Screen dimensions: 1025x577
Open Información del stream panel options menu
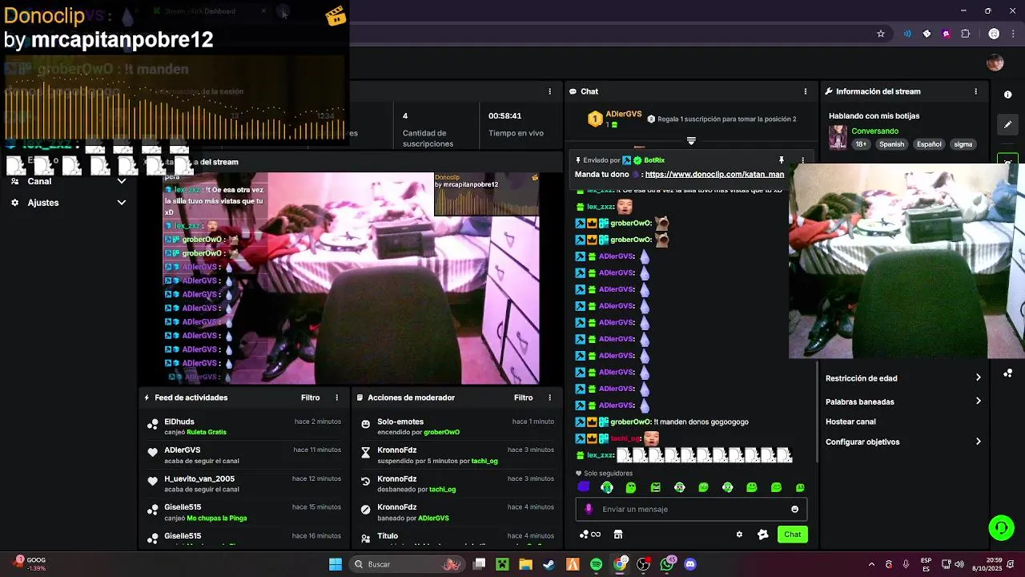click(975, 91)
